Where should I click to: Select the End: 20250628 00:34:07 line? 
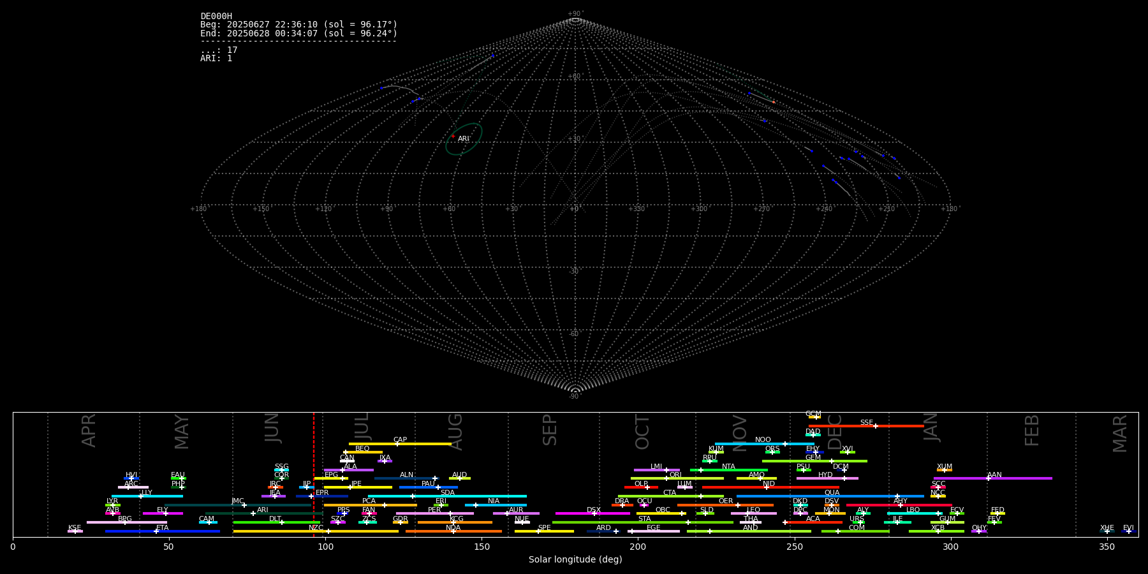(x=298, y=33)
